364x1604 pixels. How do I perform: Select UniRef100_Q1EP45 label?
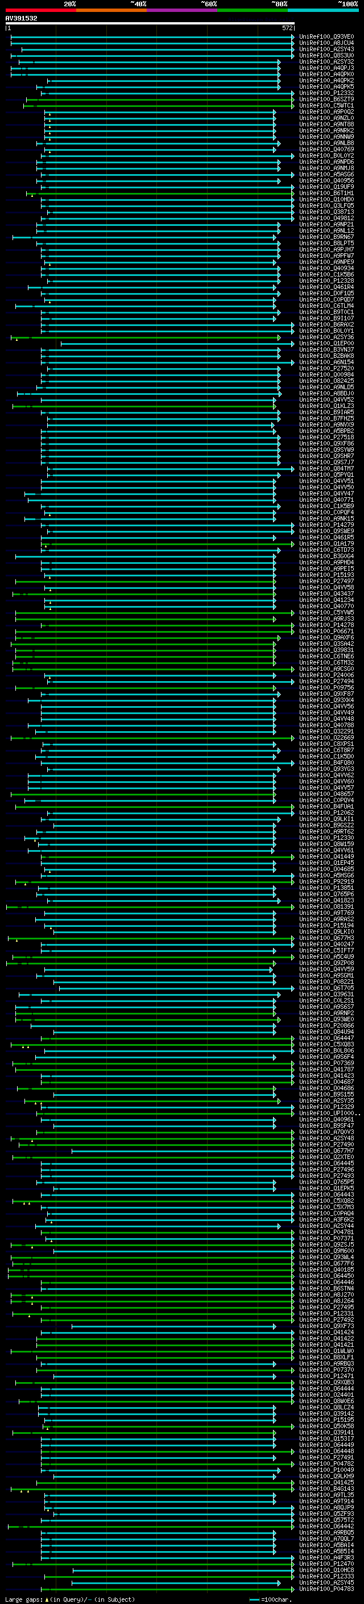(x=326, y=863)
